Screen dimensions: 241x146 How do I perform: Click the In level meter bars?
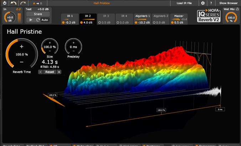coord(19,17)
